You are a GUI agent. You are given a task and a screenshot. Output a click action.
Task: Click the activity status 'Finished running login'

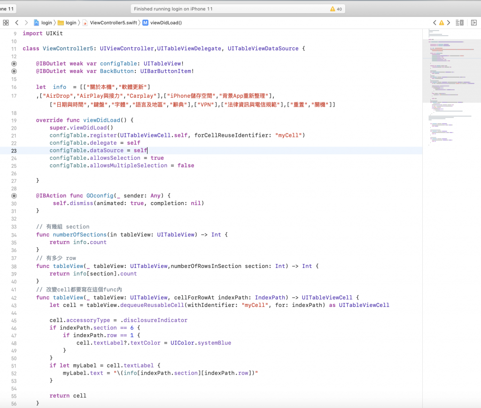(x=173, y=9)
